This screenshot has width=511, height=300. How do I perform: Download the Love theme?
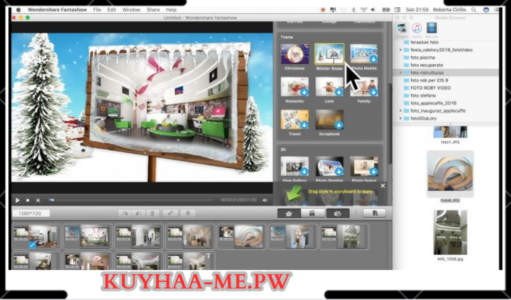pyautogui.click(x=339, y=92)
